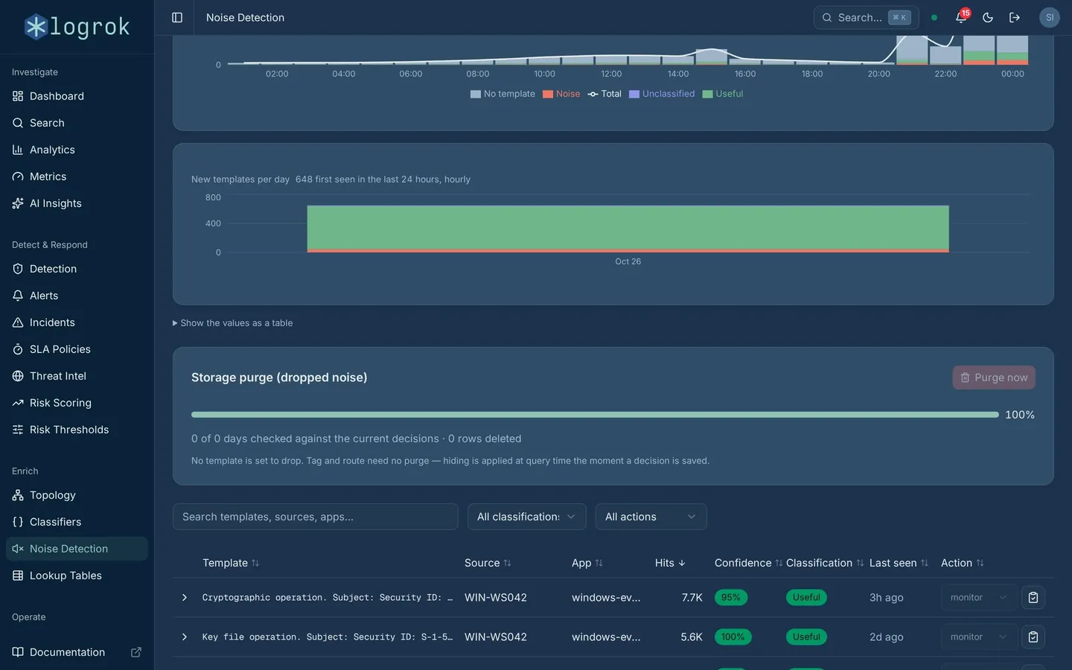Screen dimensions: 1072x670
Task: Sort by Action column
Action: (x=963, y=563)
